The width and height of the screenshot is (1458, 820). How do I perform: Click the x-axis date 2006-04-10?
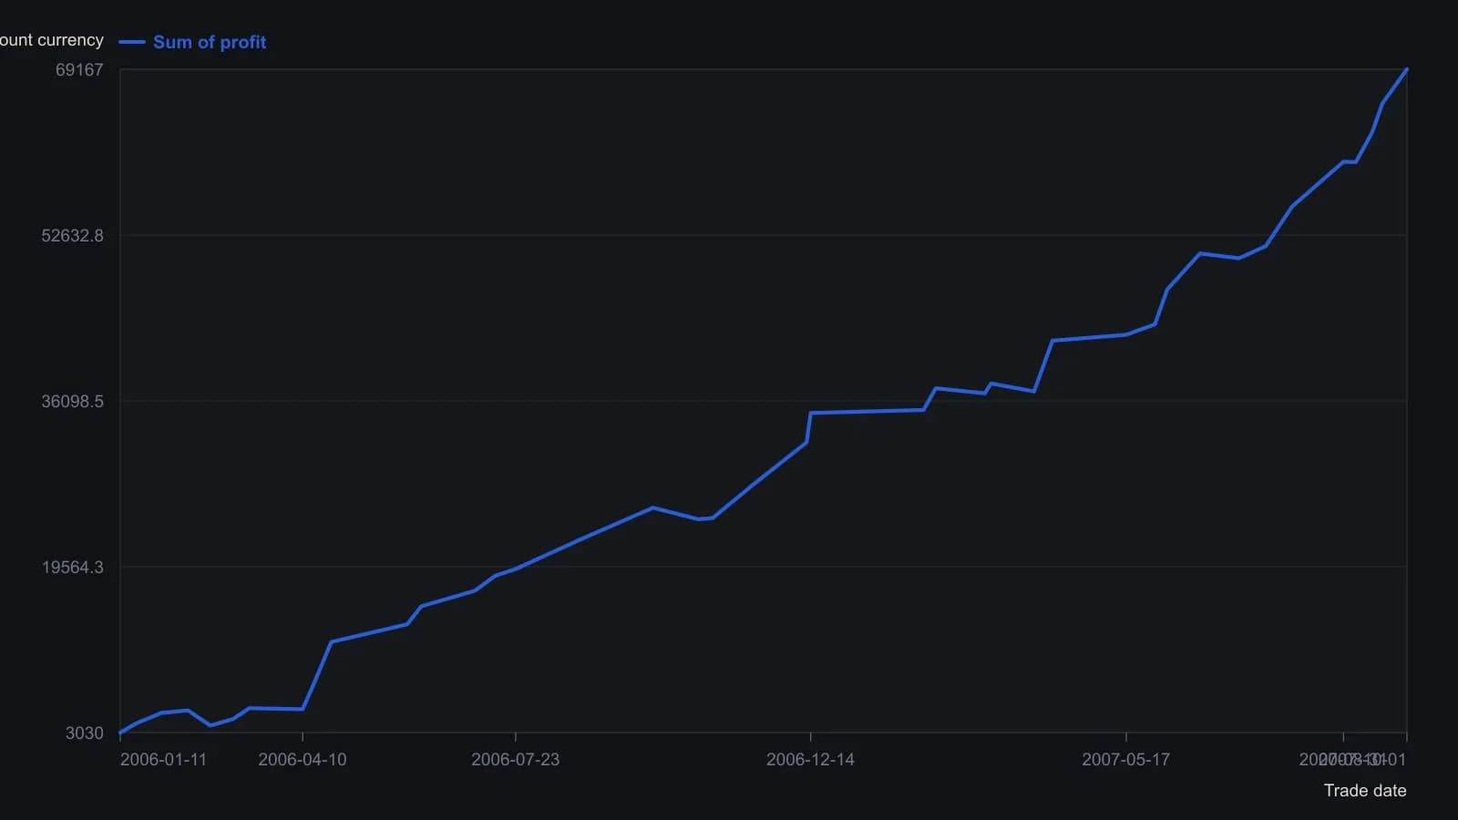pos(303,759)
